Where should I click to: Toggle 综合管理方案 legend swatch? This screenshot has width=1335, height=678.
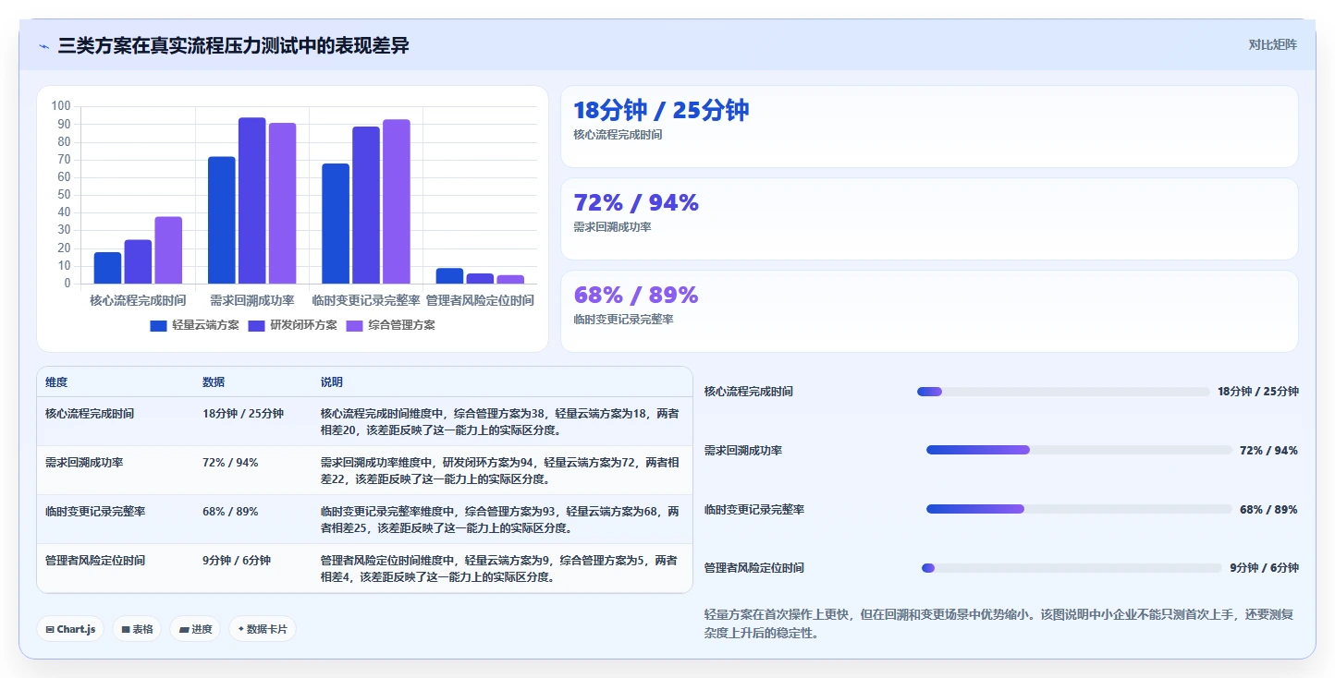(354, 325)
